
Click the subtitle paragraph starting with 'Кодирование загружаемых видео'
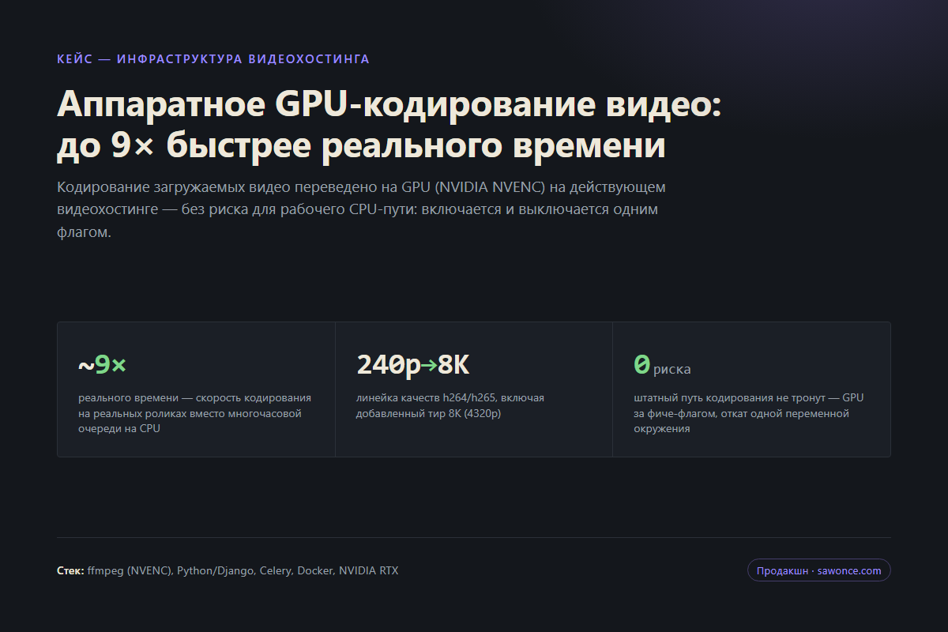pyautogui.click(x=363, y=210)
